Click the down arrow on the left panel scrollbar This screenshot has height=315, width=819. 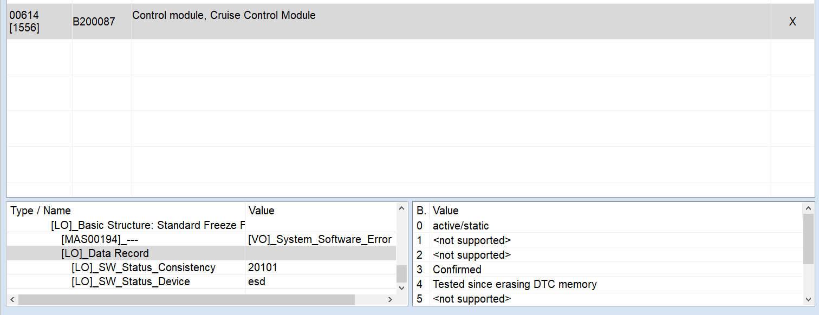(401, 289)
